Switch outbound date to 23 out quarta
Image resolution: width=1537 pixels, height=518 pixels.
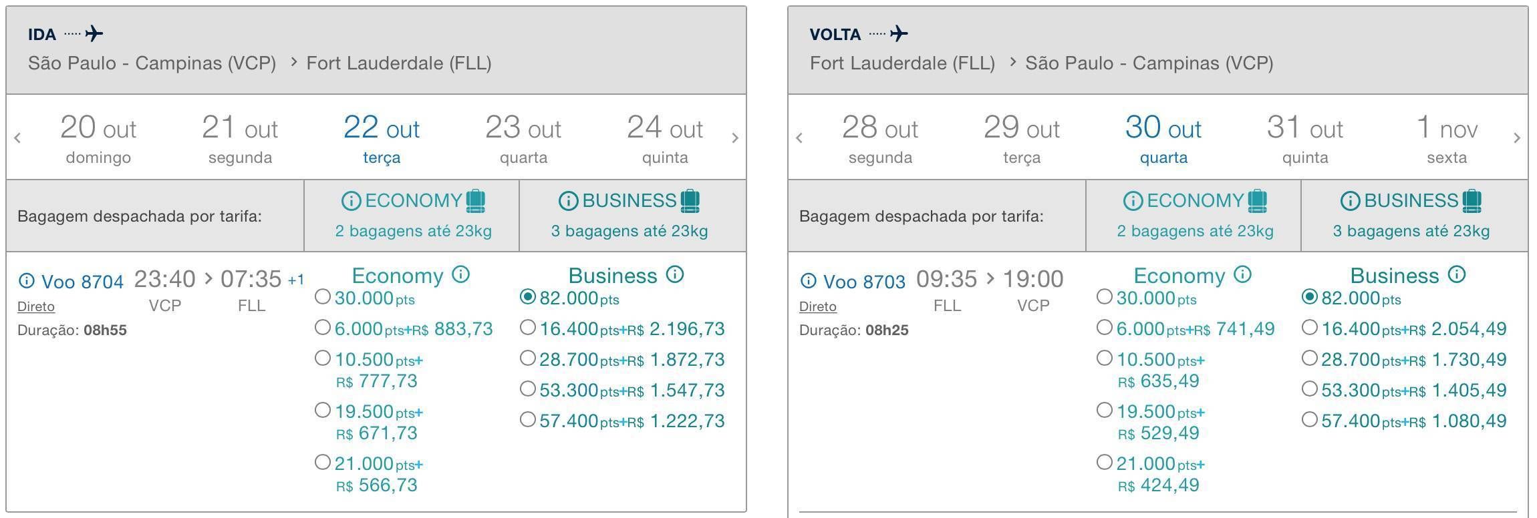click(523, 139)
